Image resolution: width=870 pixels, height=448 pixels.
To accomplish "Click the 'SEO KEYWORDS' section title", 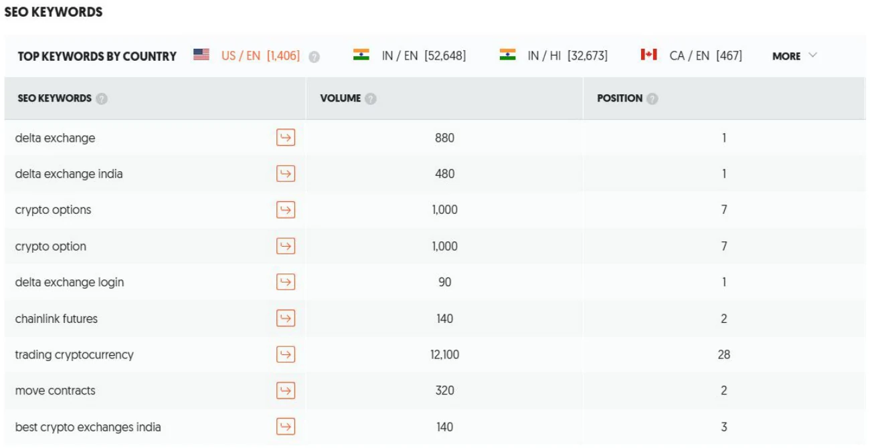I will pos(54,12).
